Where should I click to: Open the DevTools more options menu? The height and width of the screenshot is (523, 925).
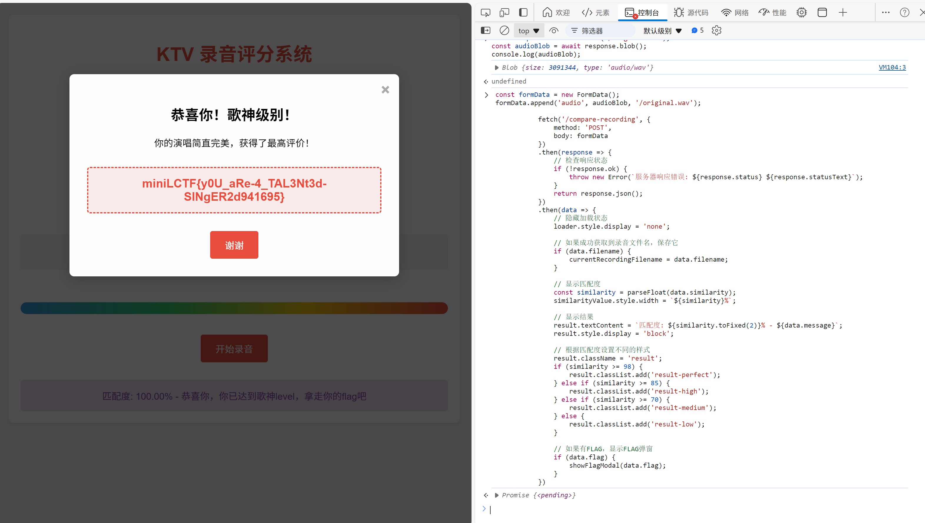point(886,13)
